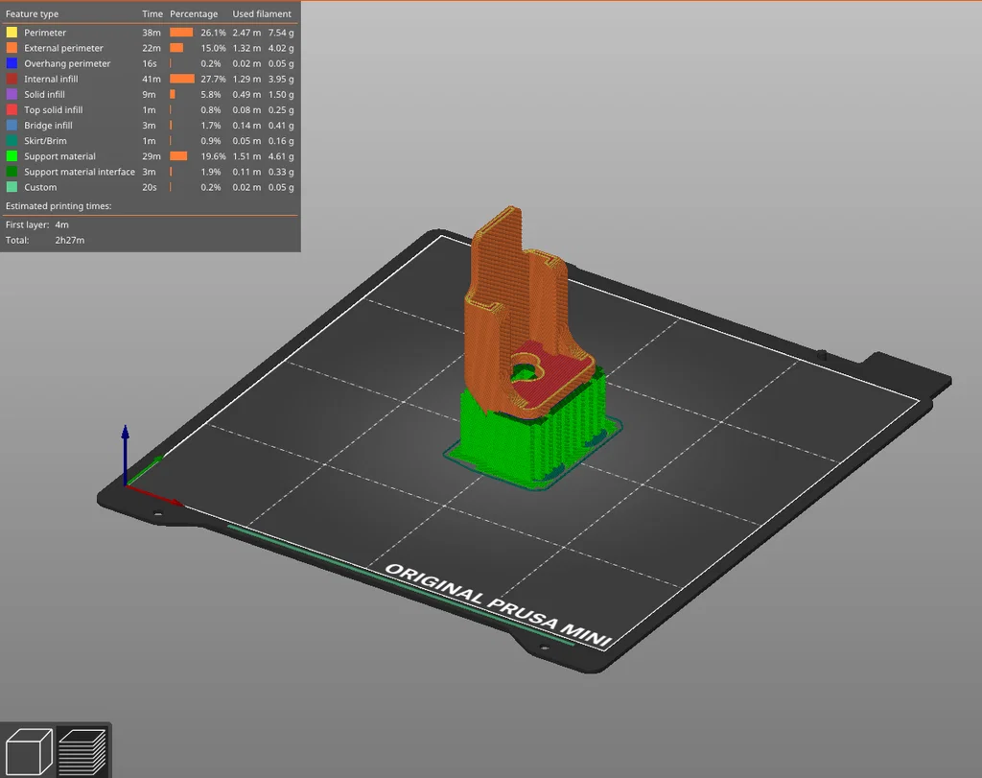Click the Internal infill percentage bar
Screen dimensions: 982x778
coord(182,79)
